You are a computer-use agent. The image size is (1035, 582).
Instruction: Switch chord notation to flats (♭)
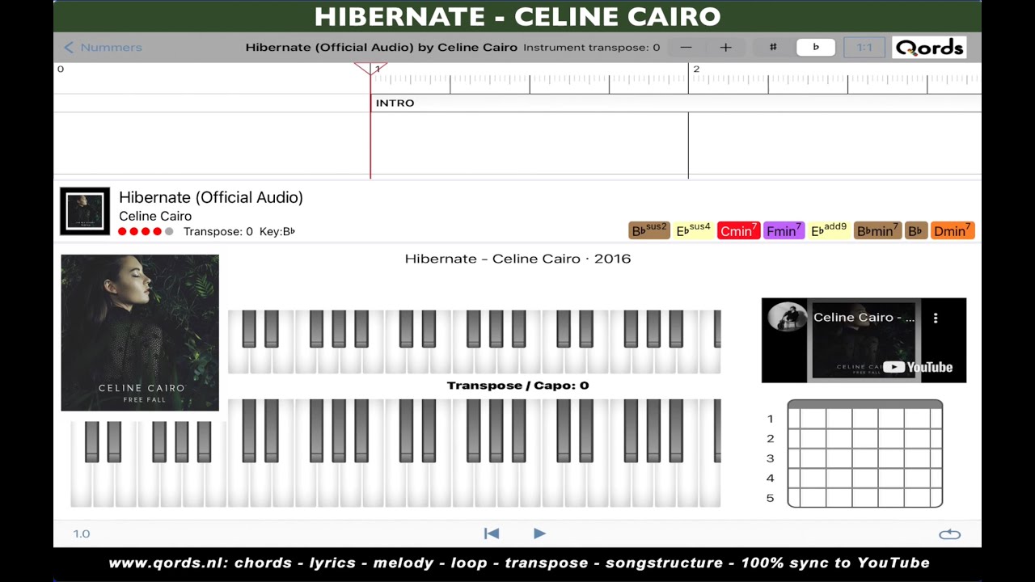point(816,47)
